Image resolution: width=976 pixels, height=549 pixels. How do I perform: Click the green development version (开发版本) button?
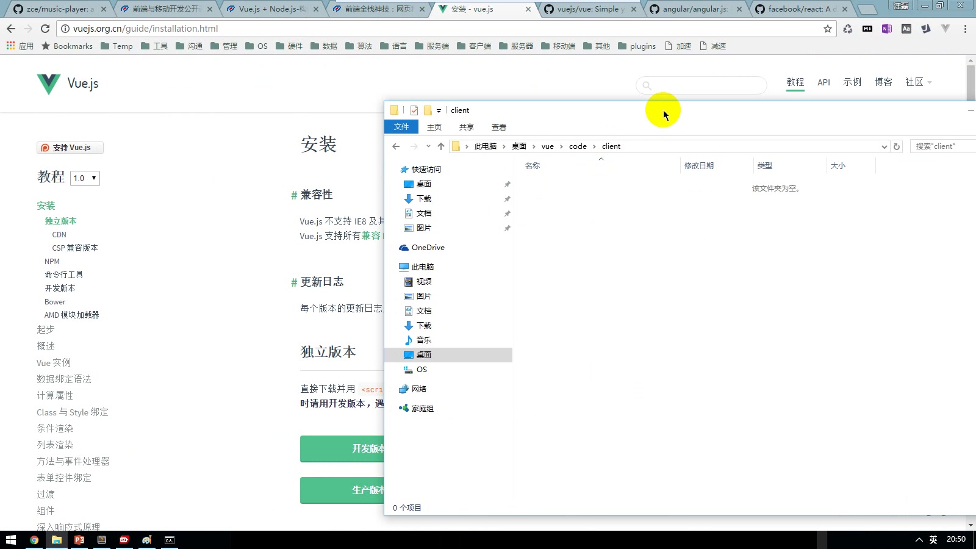tap(342, 448)
